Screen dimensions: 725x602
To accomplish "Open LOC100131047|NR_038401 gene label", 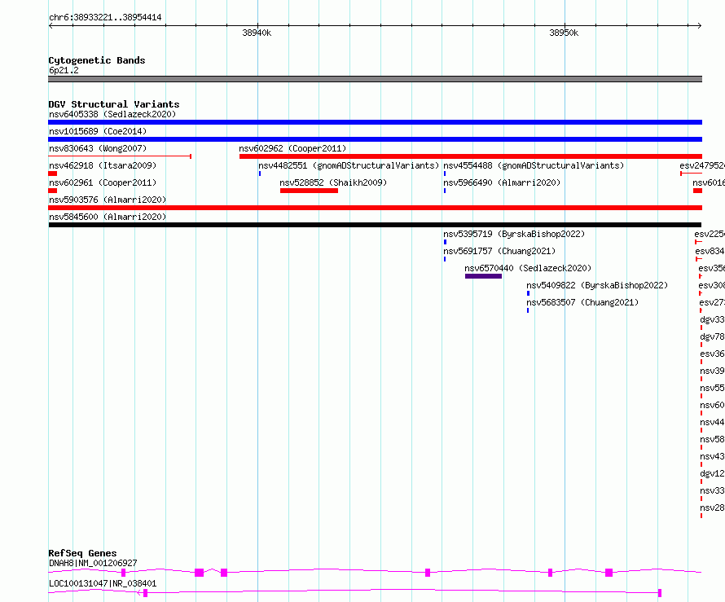I will [x=103, y=583].
